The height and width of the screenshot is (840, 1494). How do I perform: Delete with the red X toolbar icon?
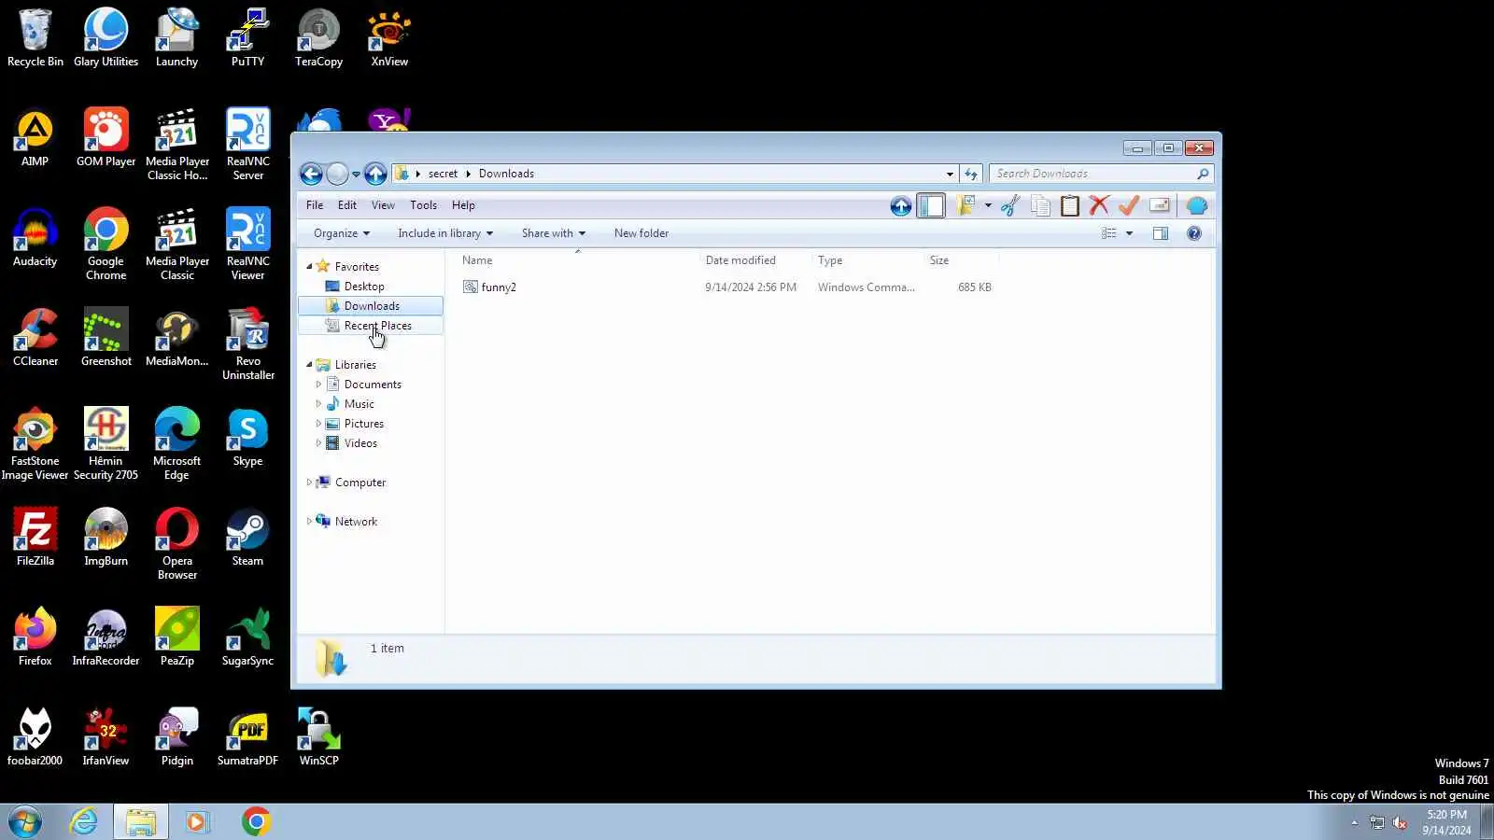[1099, 206]
